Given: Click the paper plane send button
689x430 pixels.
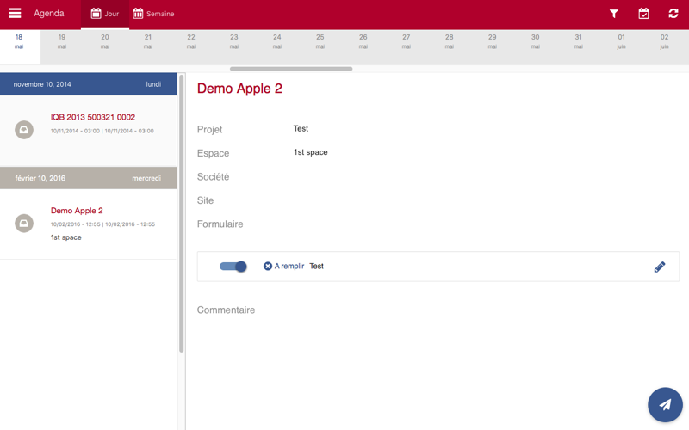Looking at the screenshot, I should (665, 404).
